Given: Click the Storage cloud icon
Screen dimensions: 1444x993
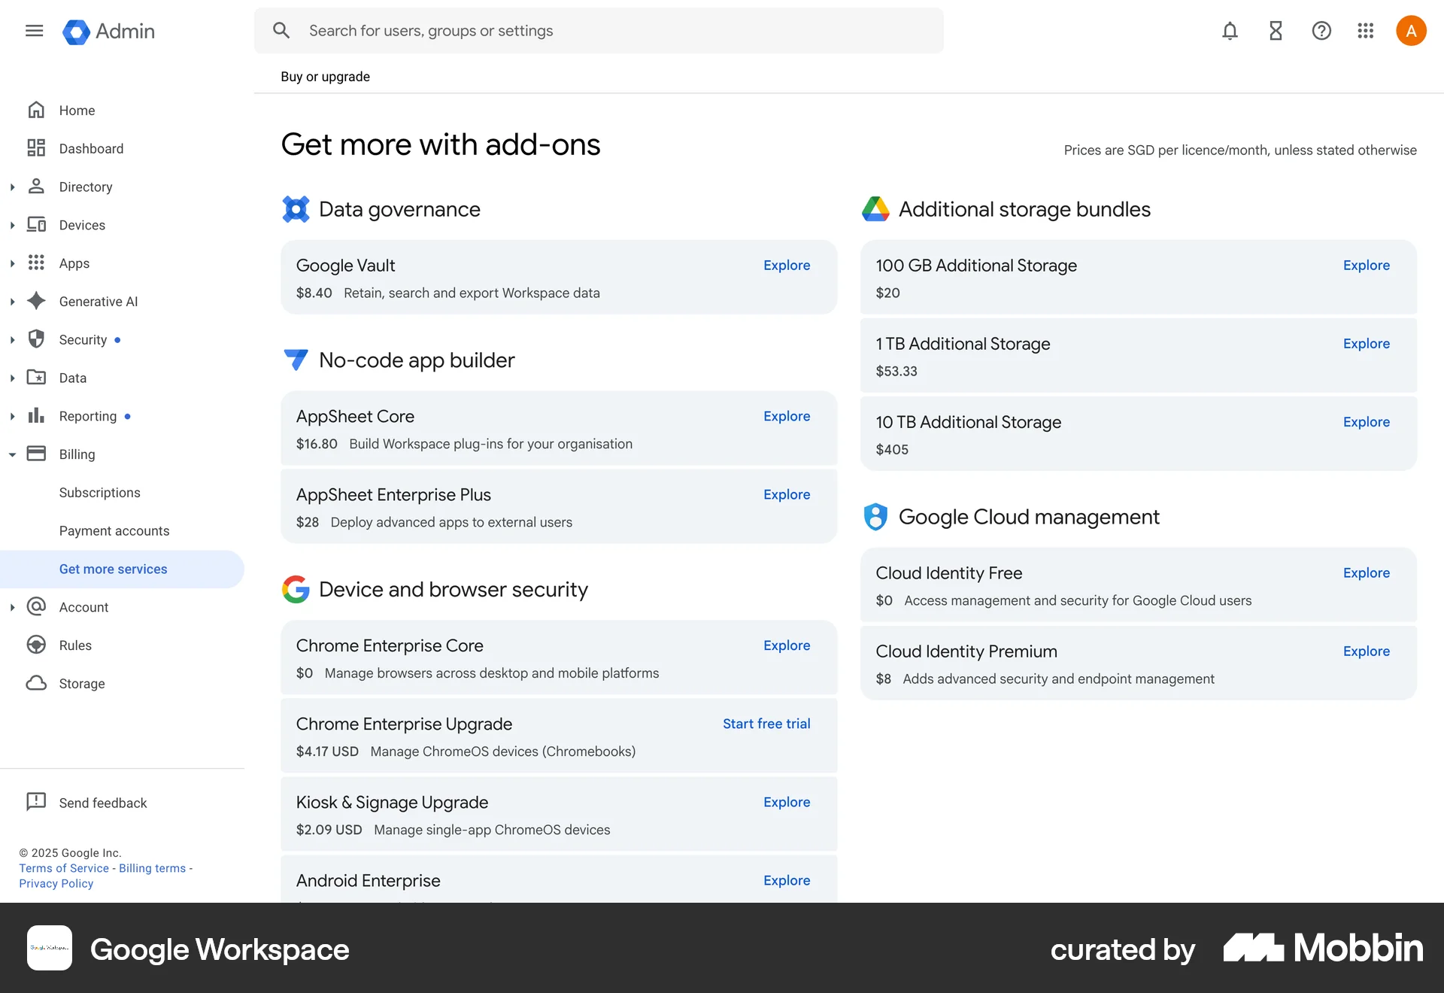Looking at the screenshot, I should click(36, 683).
